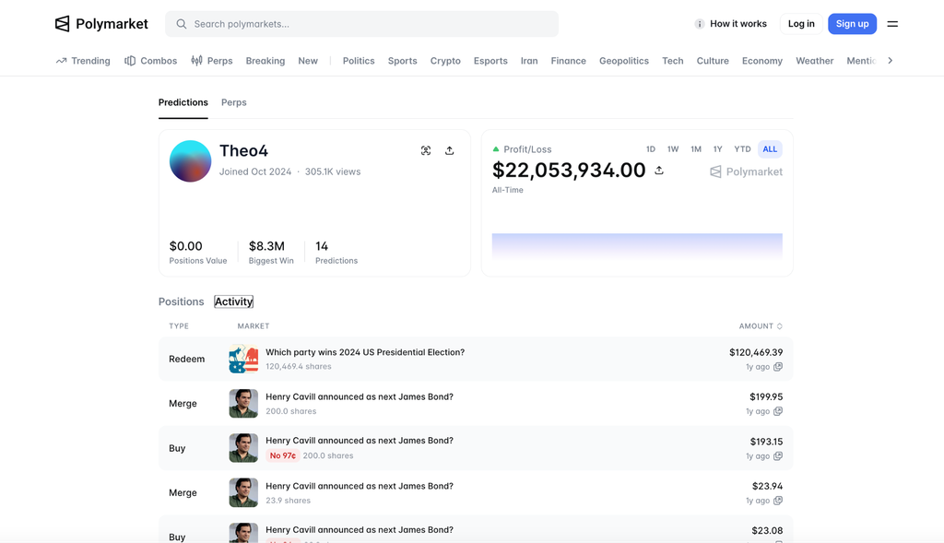Click the No 97¢ badge

point(282,455)
